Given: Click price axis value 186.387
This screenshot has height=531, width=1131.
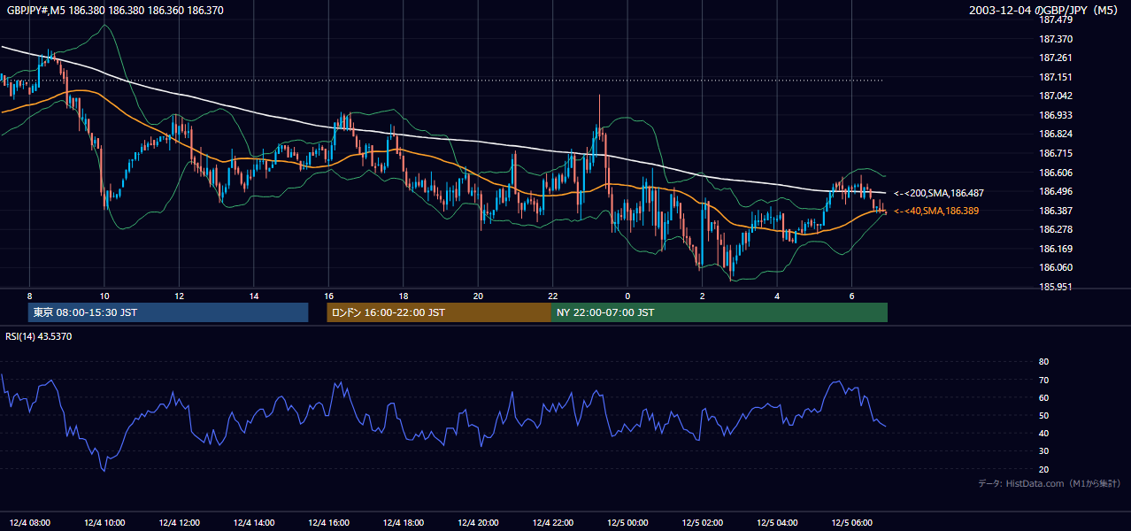Looking at the screenshot, I should click(x=1055, y=211).
